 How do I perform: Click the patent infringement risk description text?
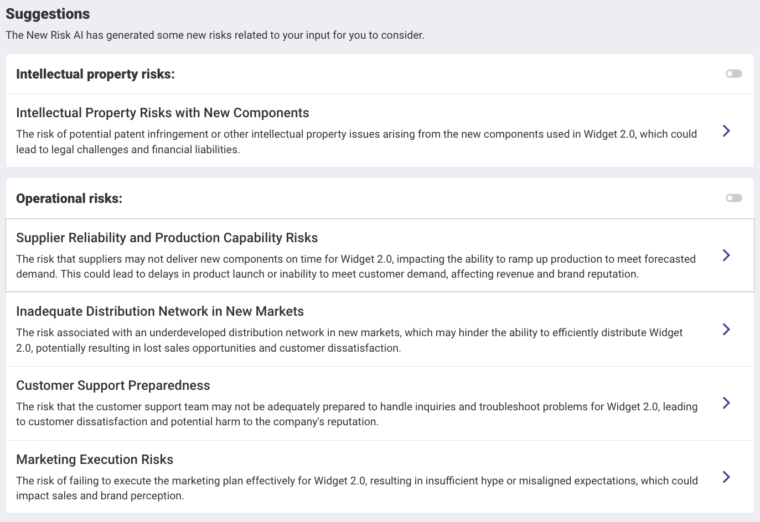click(x=356, y=142)
